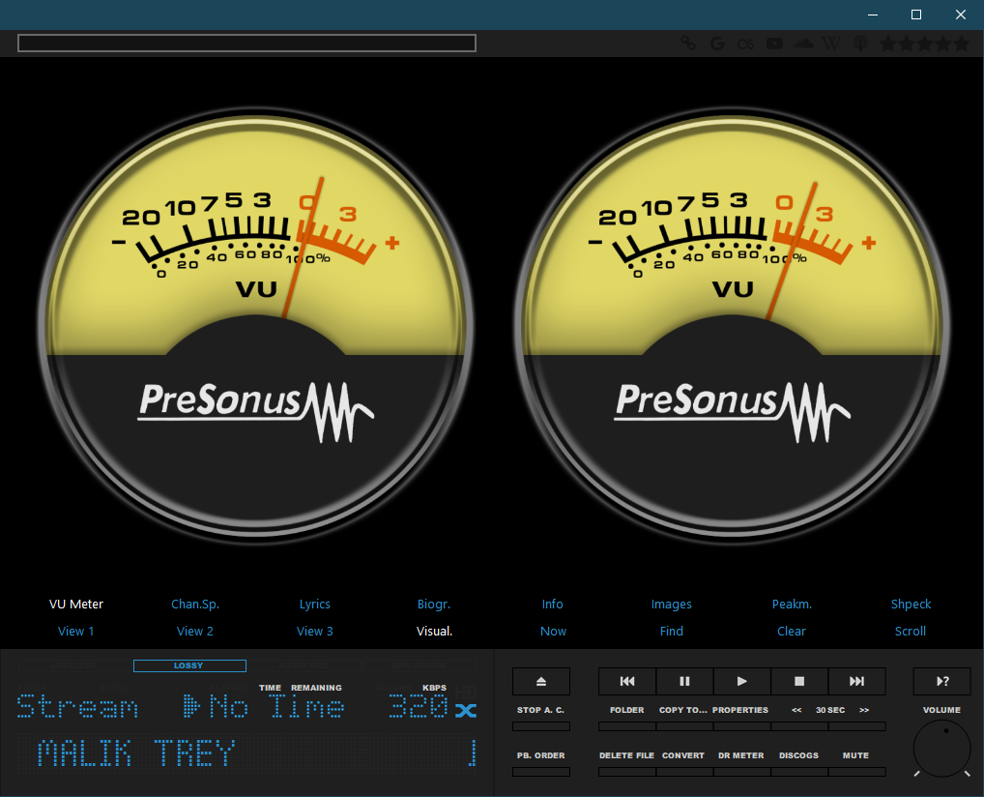Click the seek bar at the top
The image size is (984, 797).
246,44
